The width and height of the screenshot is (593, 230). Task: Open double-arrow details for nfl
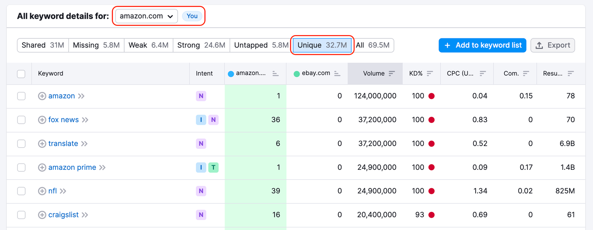(63, 191)
